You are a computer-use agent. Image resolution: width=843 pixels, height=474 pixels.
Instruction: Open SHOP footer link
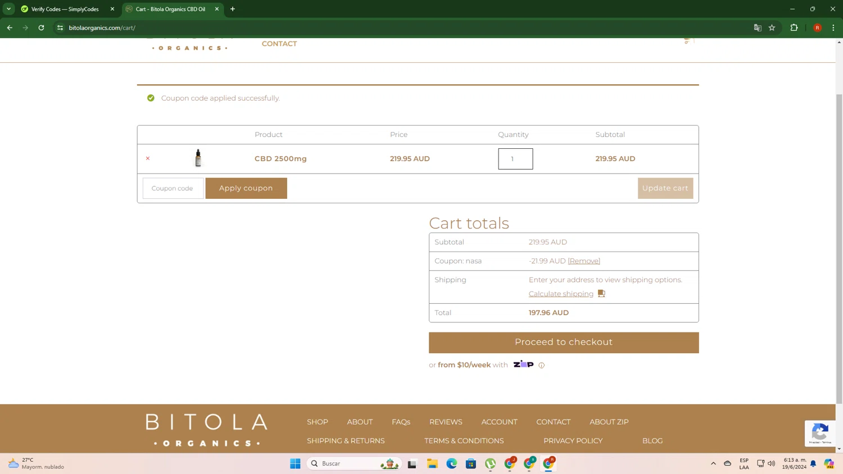coord(318,422)
